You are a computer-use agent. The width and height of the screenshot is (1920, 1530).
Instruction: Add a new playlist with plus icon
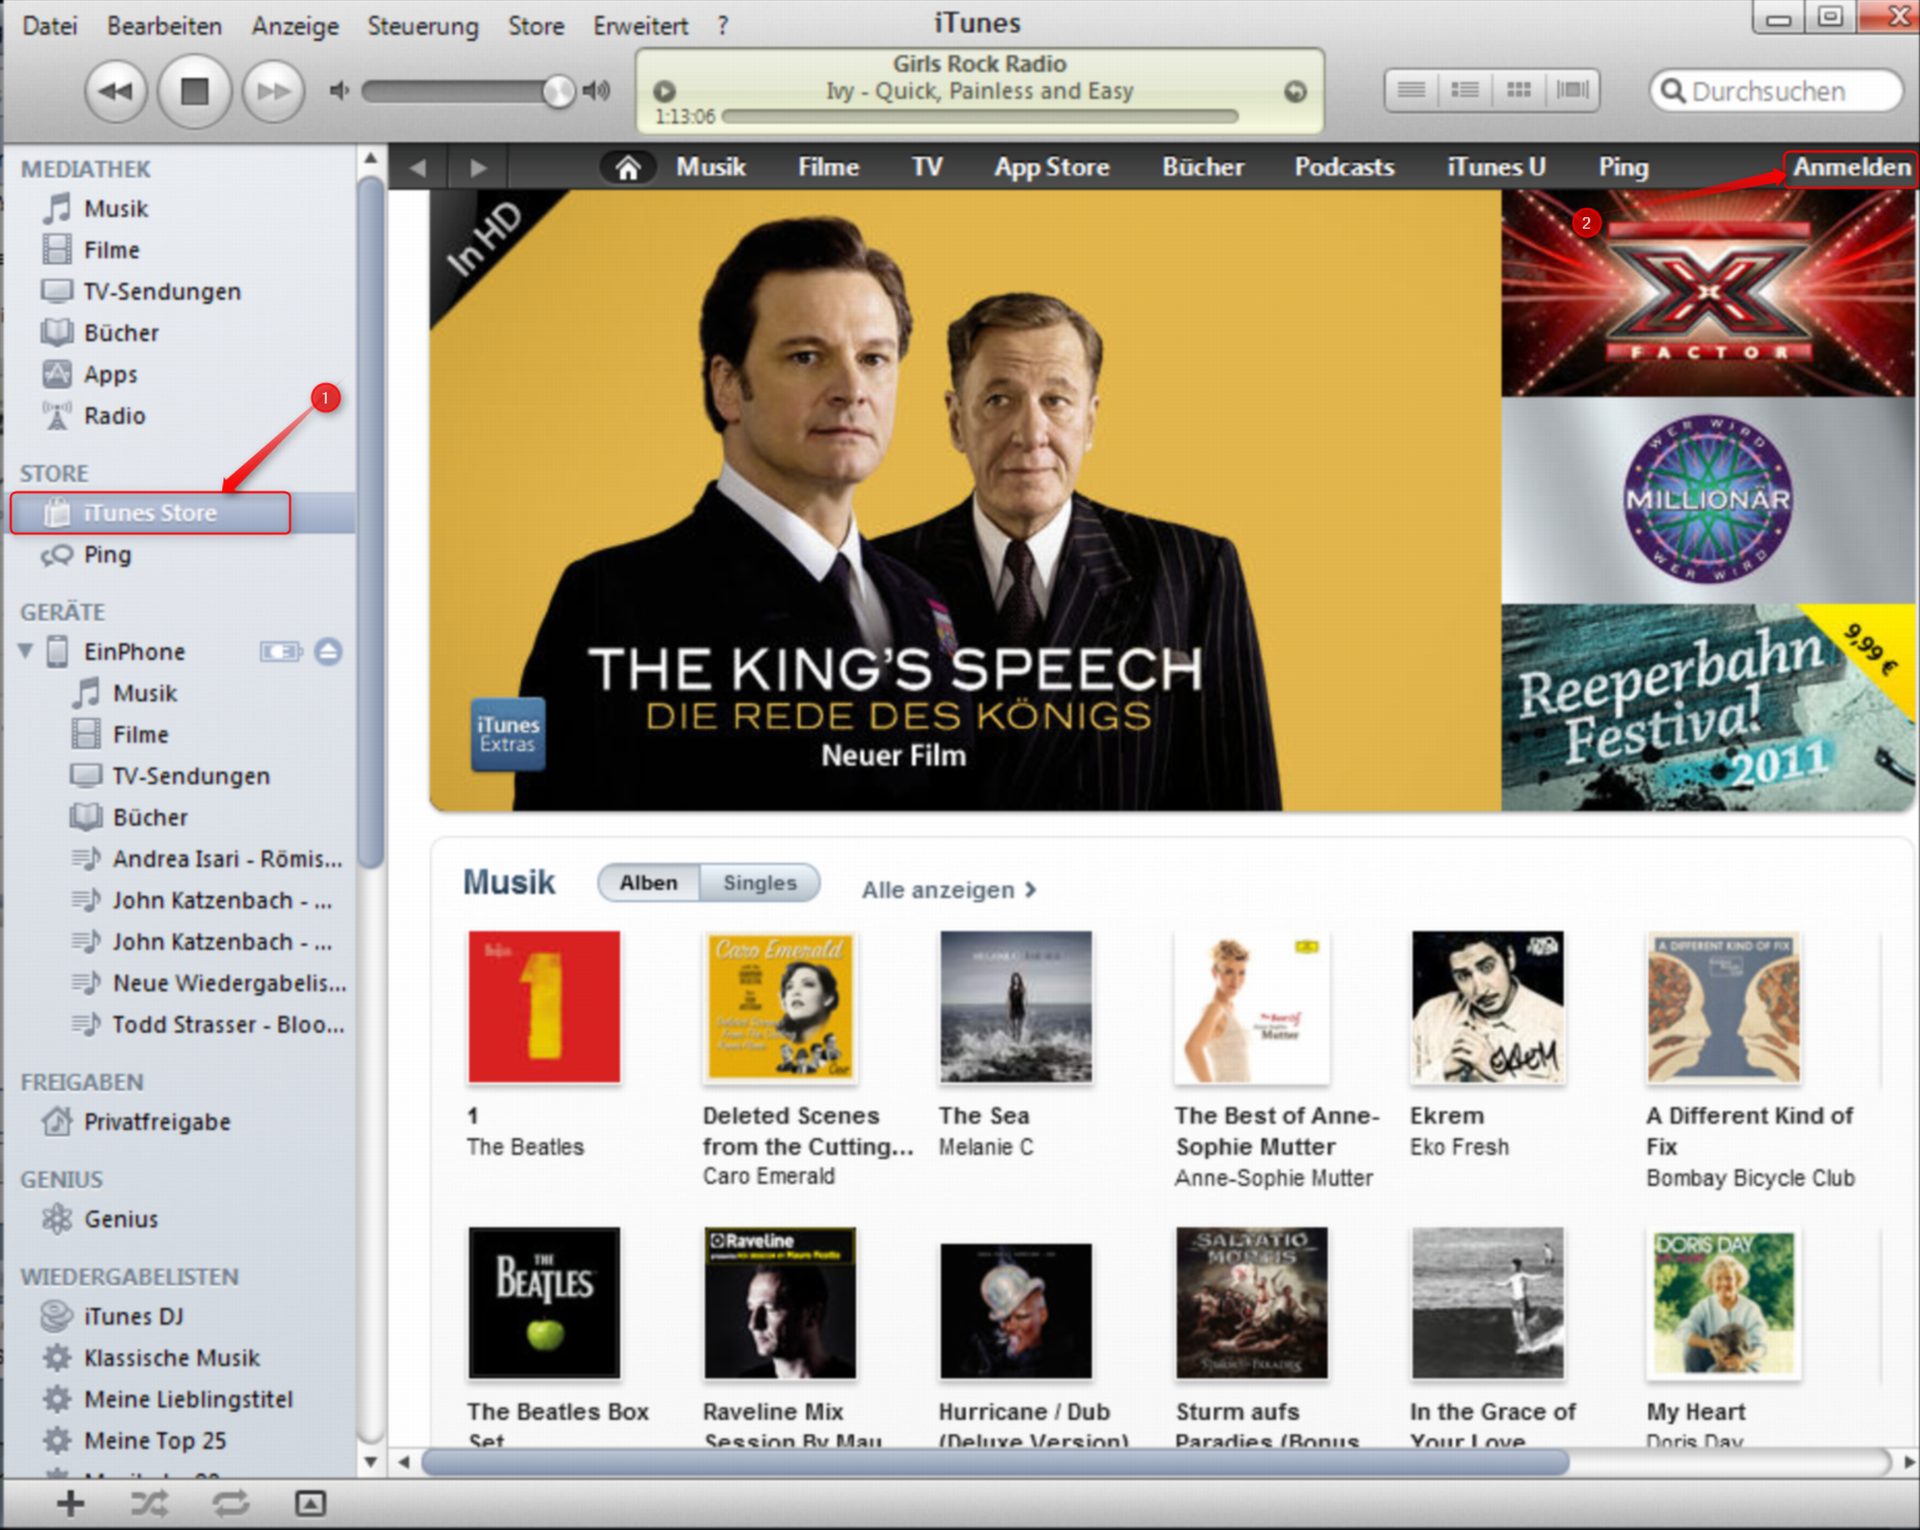point(70,1504)
